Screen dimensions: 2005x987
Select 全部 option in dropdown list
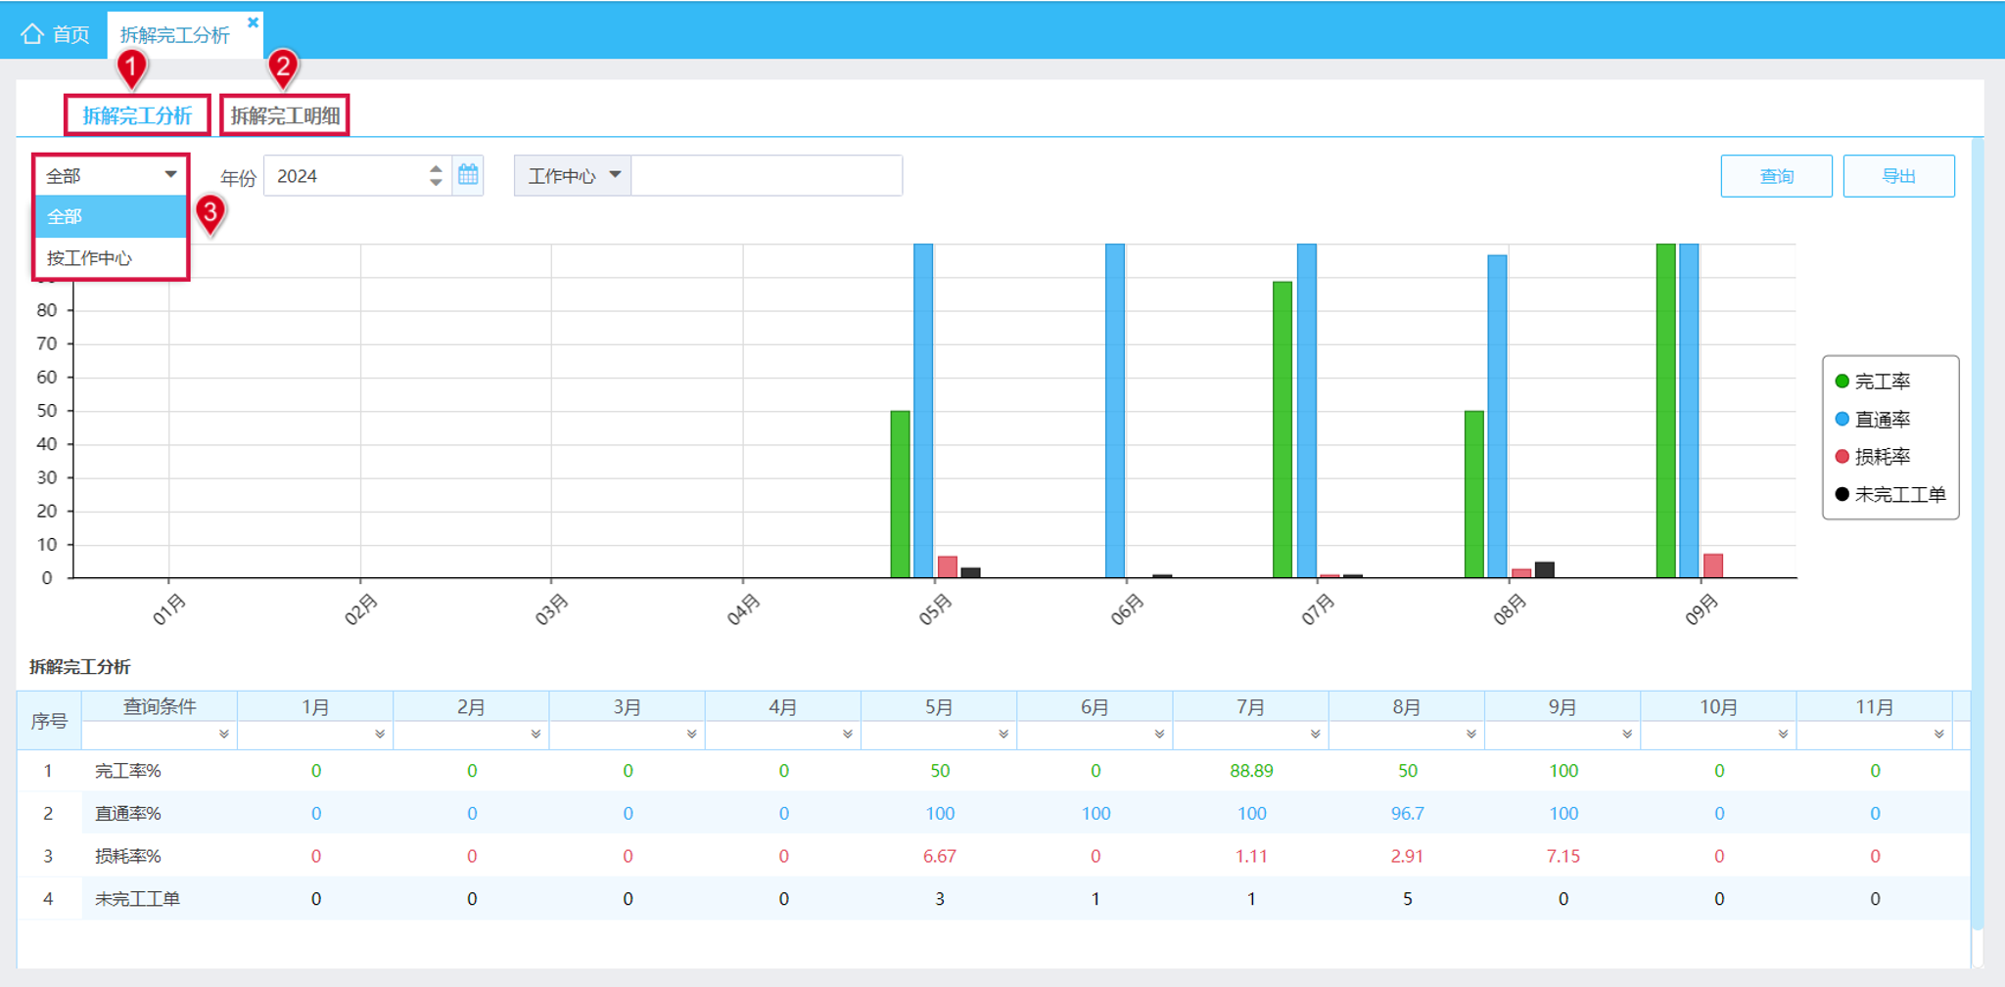(111, 216)
